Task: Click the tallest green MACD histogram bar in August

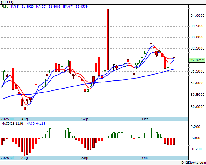Action: 53,132
